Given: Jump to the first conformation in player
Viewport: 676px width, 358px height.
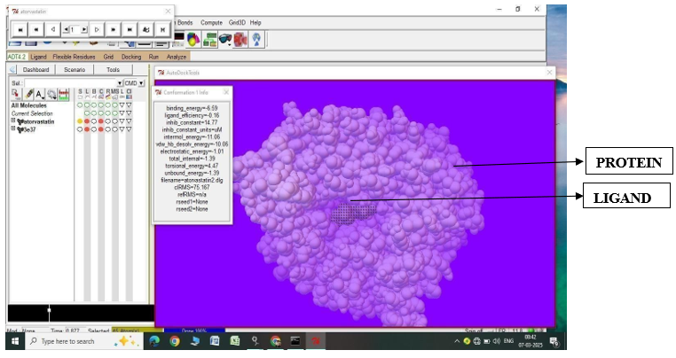Looking at the screenshot, I should [19, 29].
